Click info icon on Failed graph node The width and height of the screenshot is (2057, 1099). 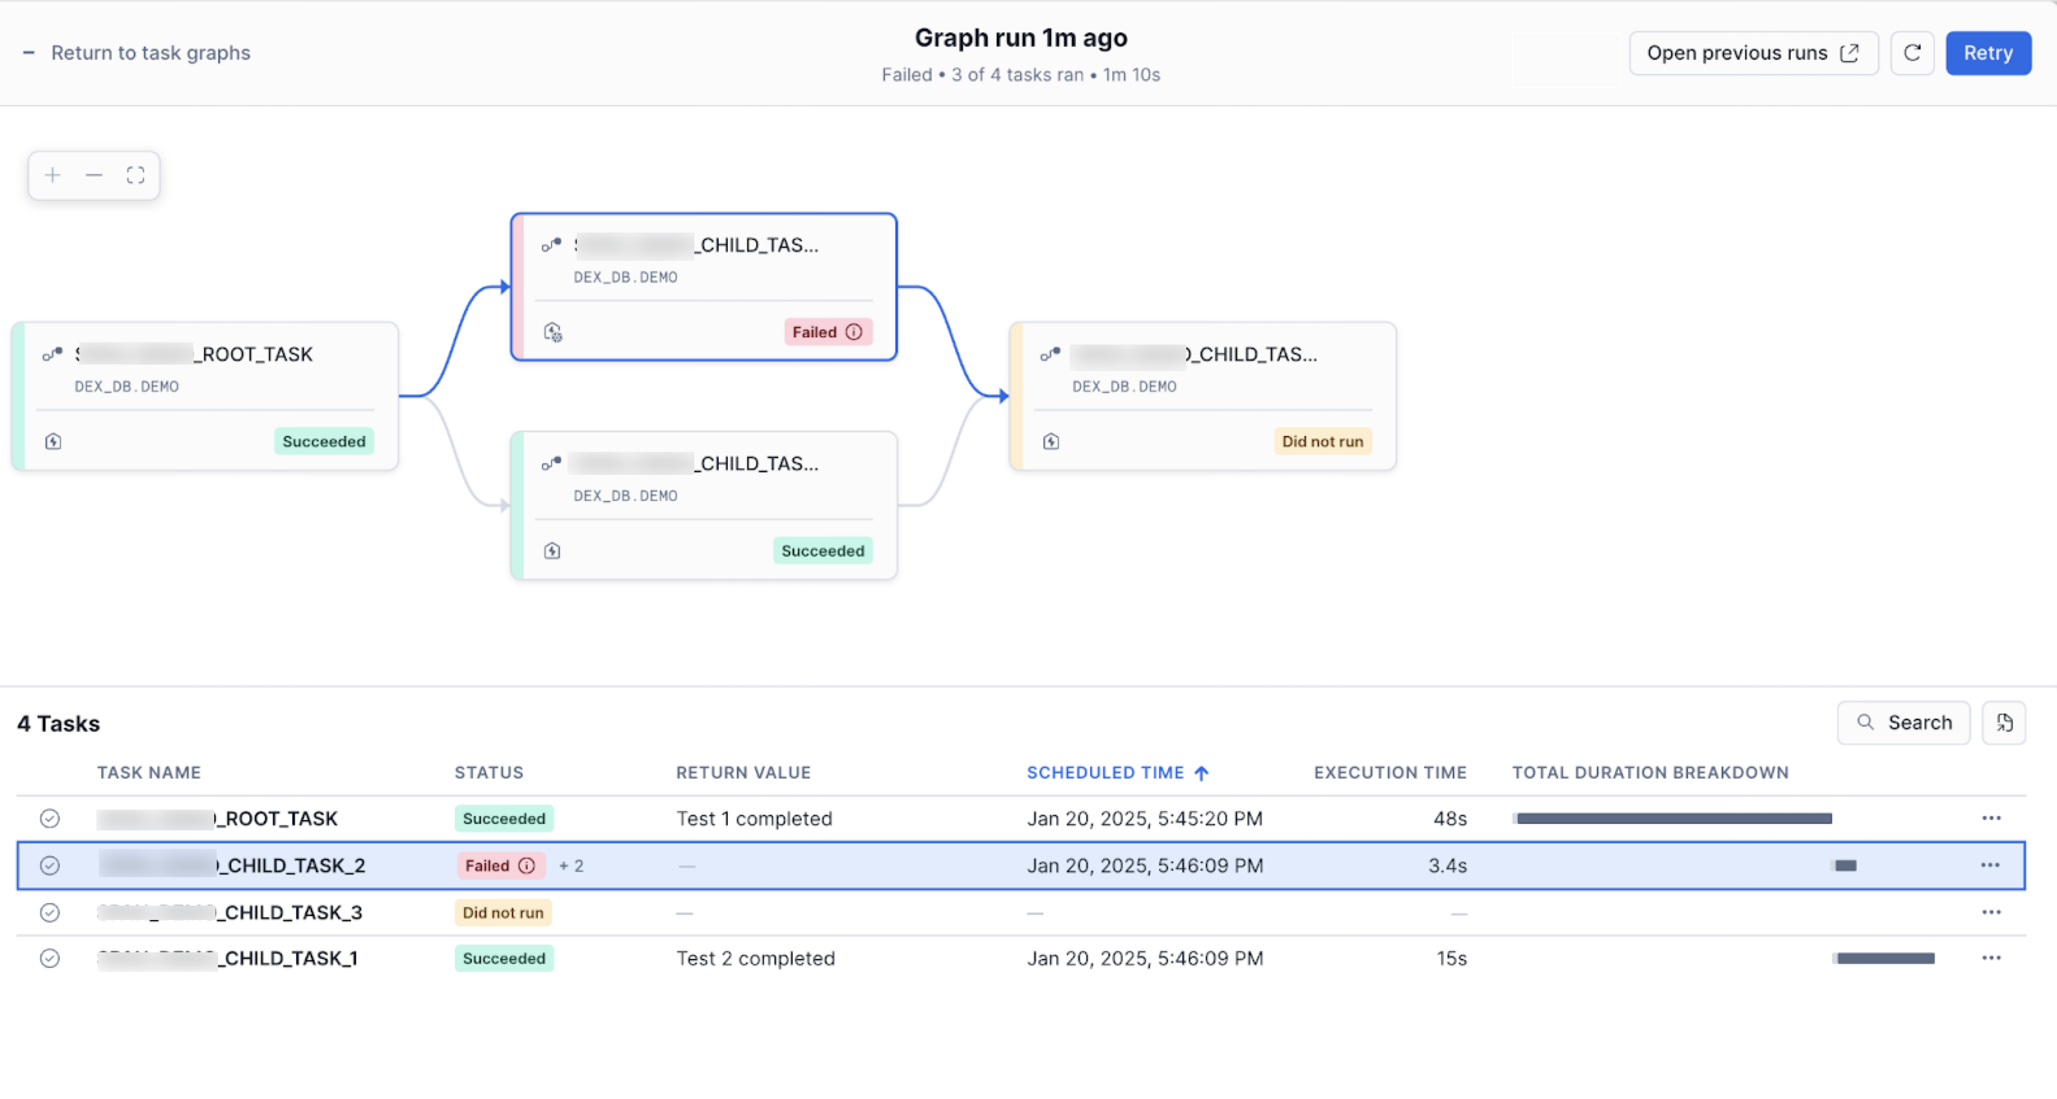[x=854, y=332]
